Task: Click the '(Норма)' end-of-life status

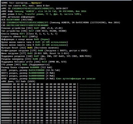Action: click(x=45, y=39)
